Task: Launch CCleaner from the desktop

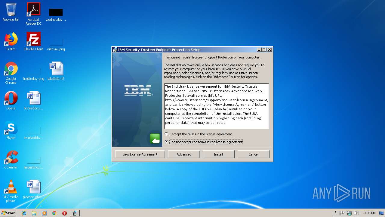Action: [x=11, y=160]
